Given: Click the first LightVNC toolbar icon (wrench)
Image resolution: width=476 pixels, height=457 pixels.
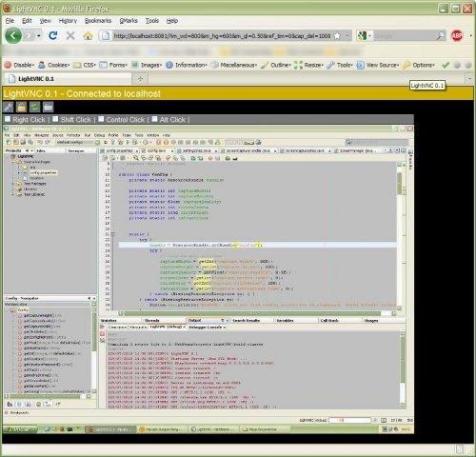Looking at the screenshot, I should (x=9, y=108).
